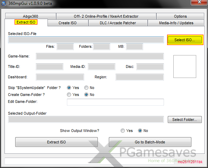208x168 pixels.
Task: Click the empty game cover thumbnail box
Action: click(x=185, y=66)
